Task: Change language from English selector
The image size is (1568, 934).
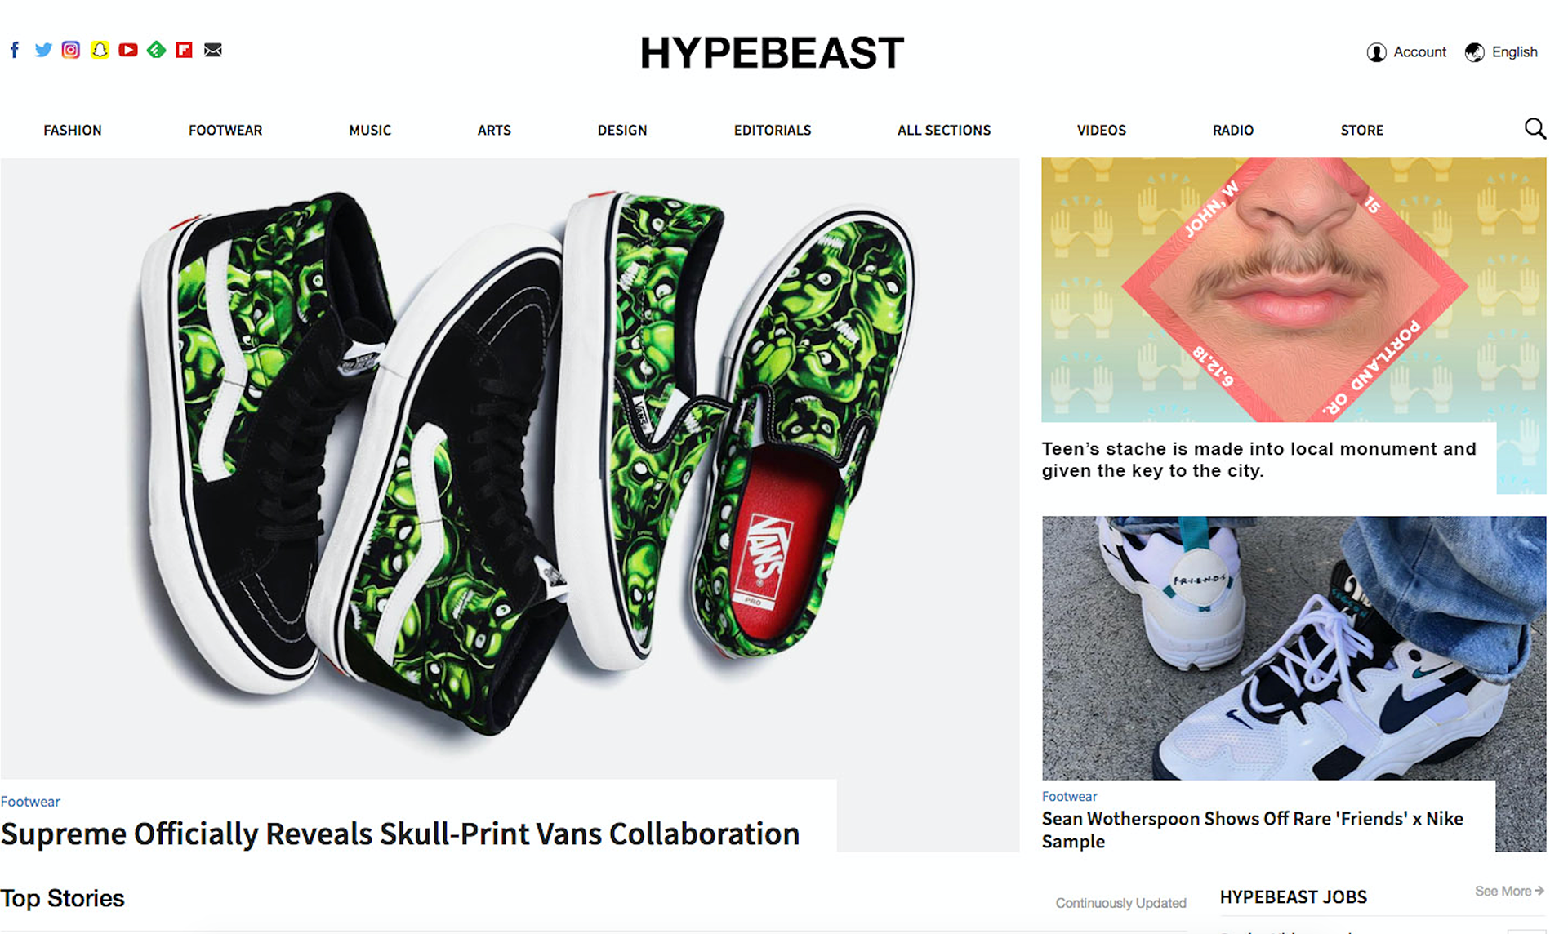Action: point(1501,52)
